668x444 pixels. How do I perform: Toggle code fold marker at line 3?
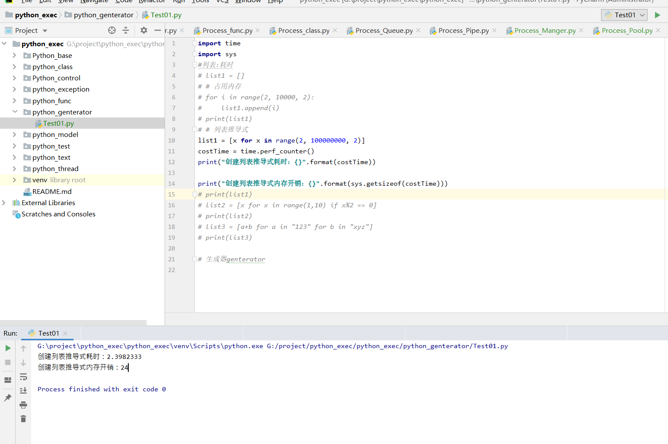click(194, 65)
